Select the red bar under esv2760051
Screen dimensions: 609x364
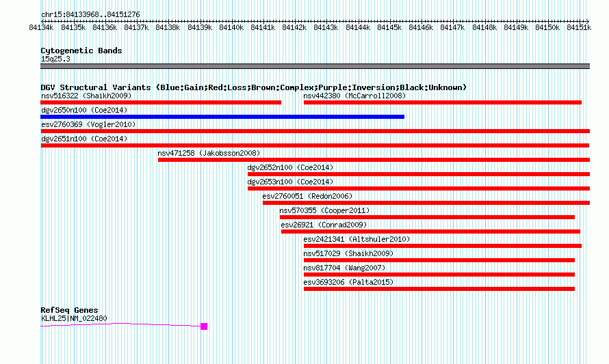tap(426, 203)
